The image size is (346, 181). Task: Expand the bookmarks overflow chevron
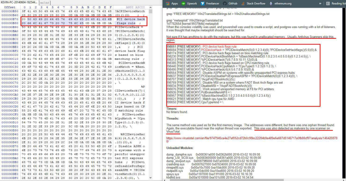pos(320,3)
